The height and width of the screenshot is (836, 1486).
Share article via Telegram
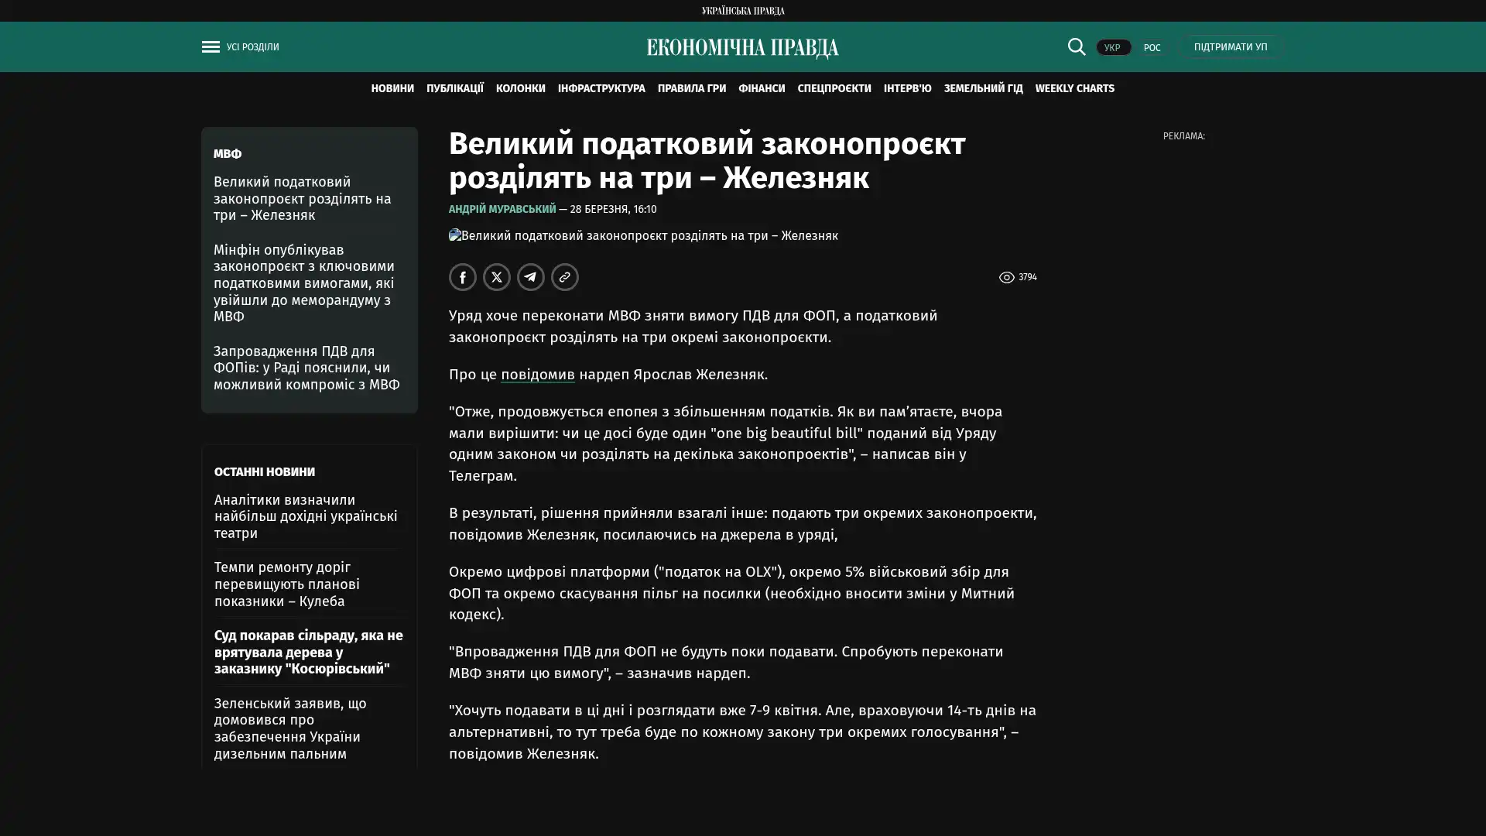point(531,277)
